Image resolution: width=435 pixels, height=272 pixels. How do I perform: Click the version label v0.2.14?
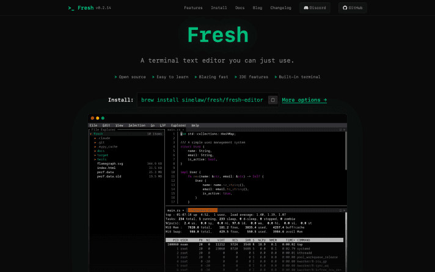[x=103, y=8]
